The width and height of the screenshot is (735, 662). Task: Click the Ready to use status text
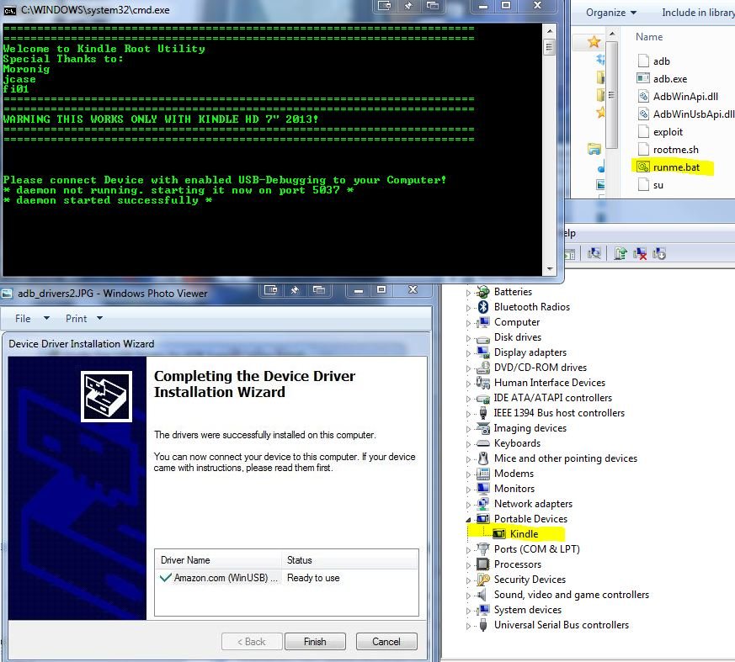tap(313, 578)
